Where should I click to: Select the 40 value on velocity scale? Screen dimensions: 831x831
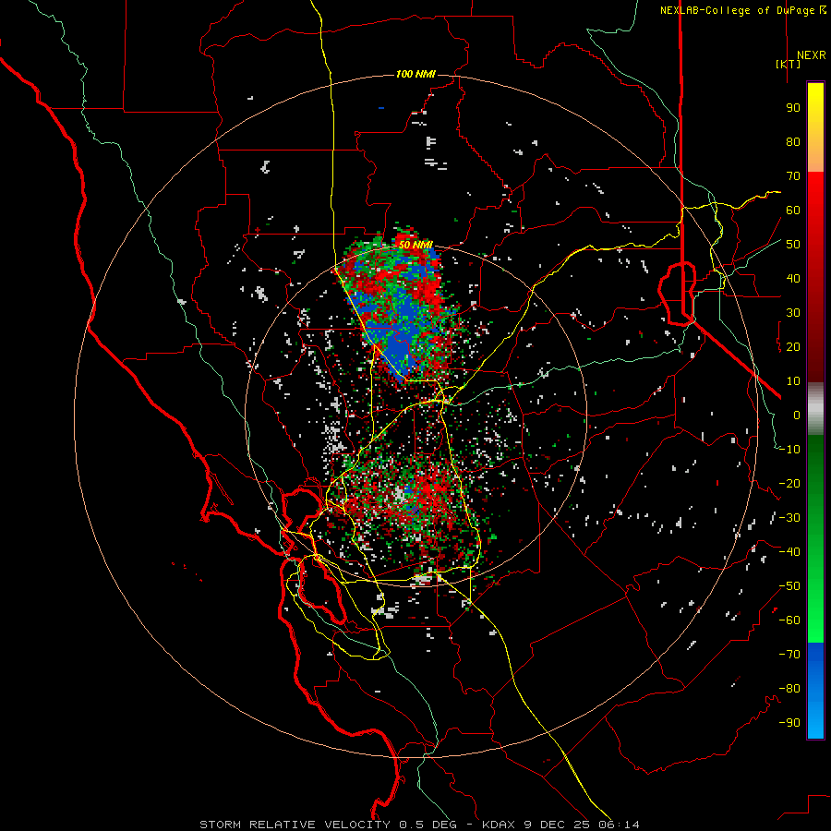click(793, 278)
